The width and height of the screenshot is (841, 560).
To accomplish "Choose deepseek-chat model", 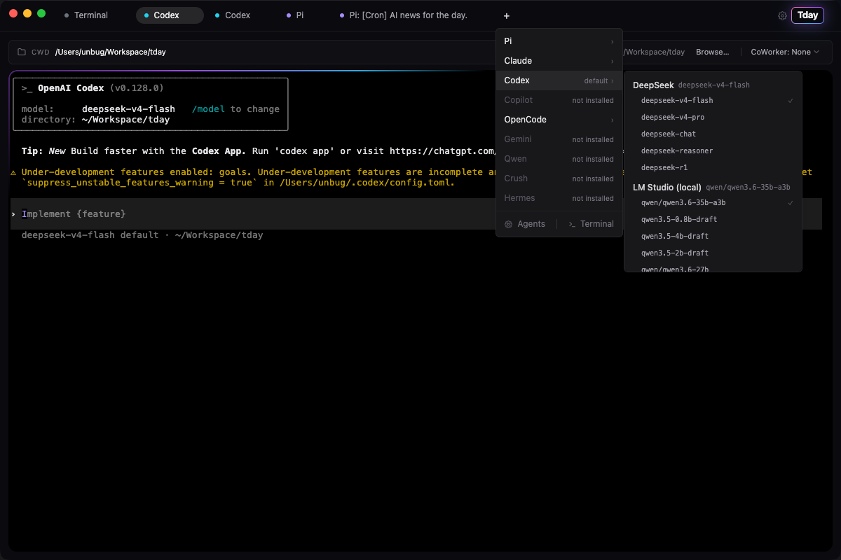I will click(x=713, y=134).
